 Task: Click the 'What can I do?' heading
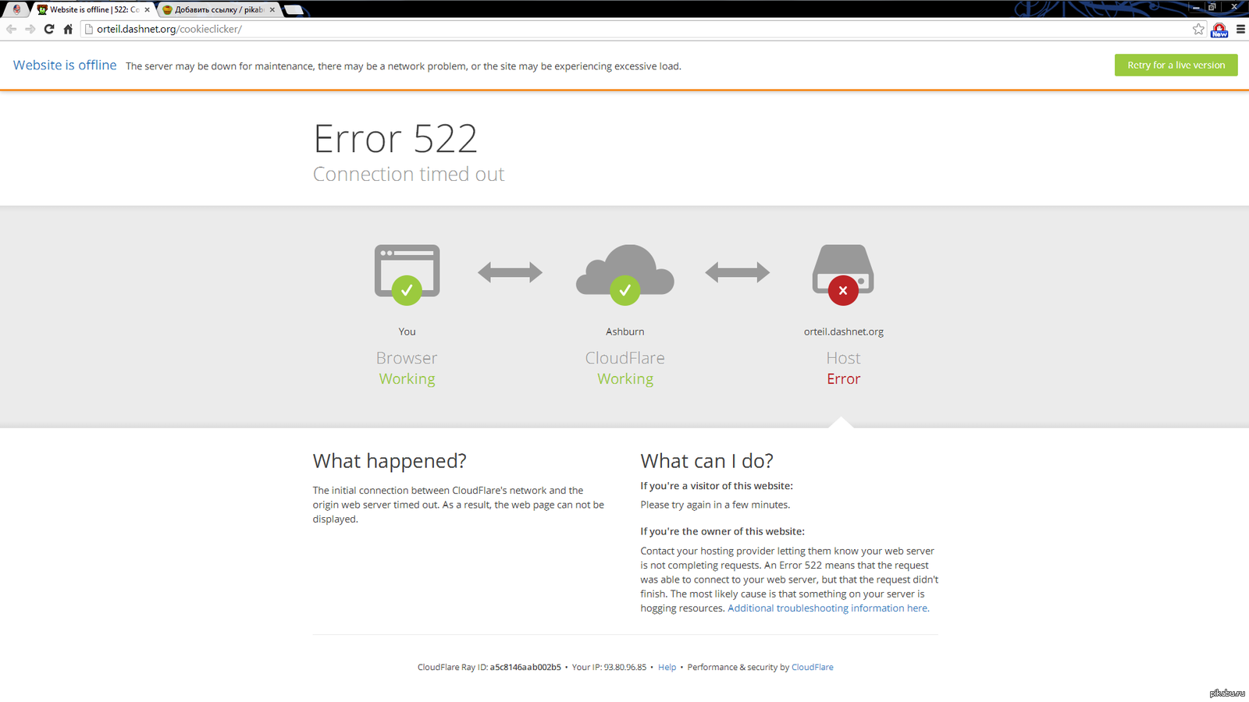pyautogui.click(x=707, y=461)
